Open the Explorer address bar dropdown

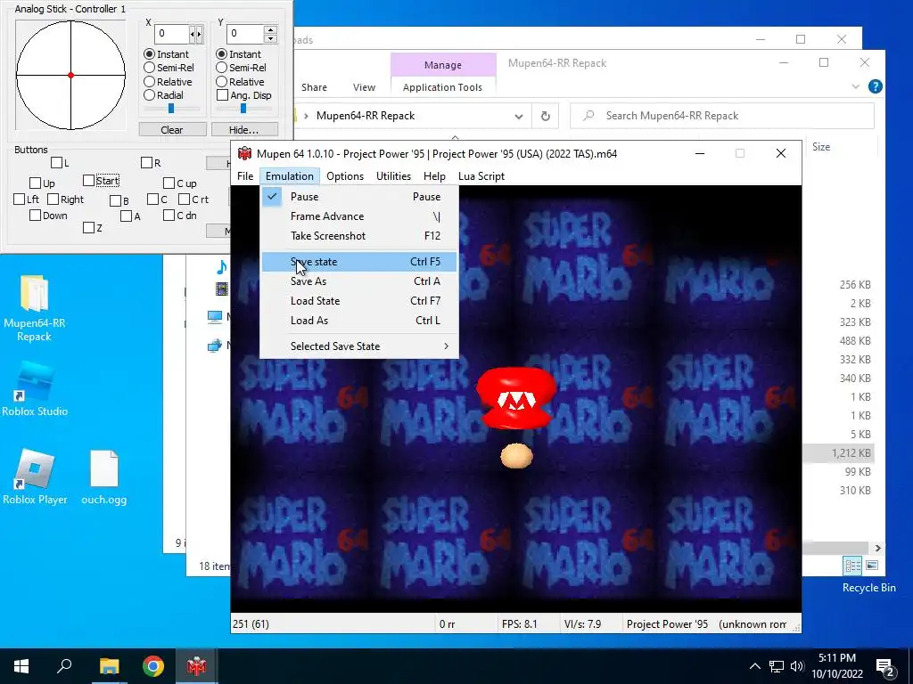coord(518,117)
